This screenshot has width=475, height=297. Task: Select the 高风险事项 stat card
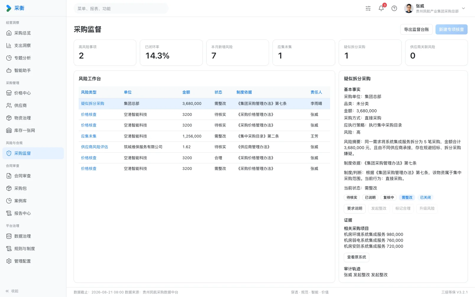tap(105, 53)
